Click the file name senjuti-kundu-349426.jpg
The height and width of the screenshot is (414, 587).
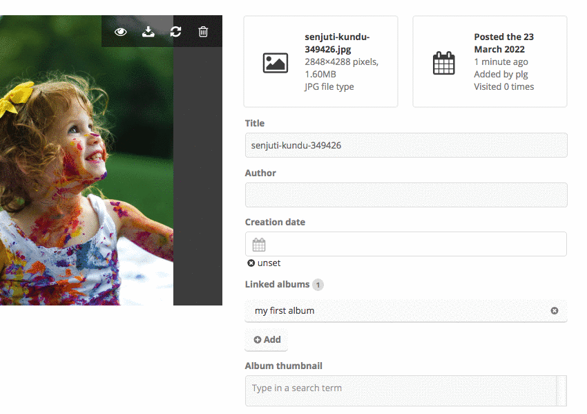click(337, 43)
